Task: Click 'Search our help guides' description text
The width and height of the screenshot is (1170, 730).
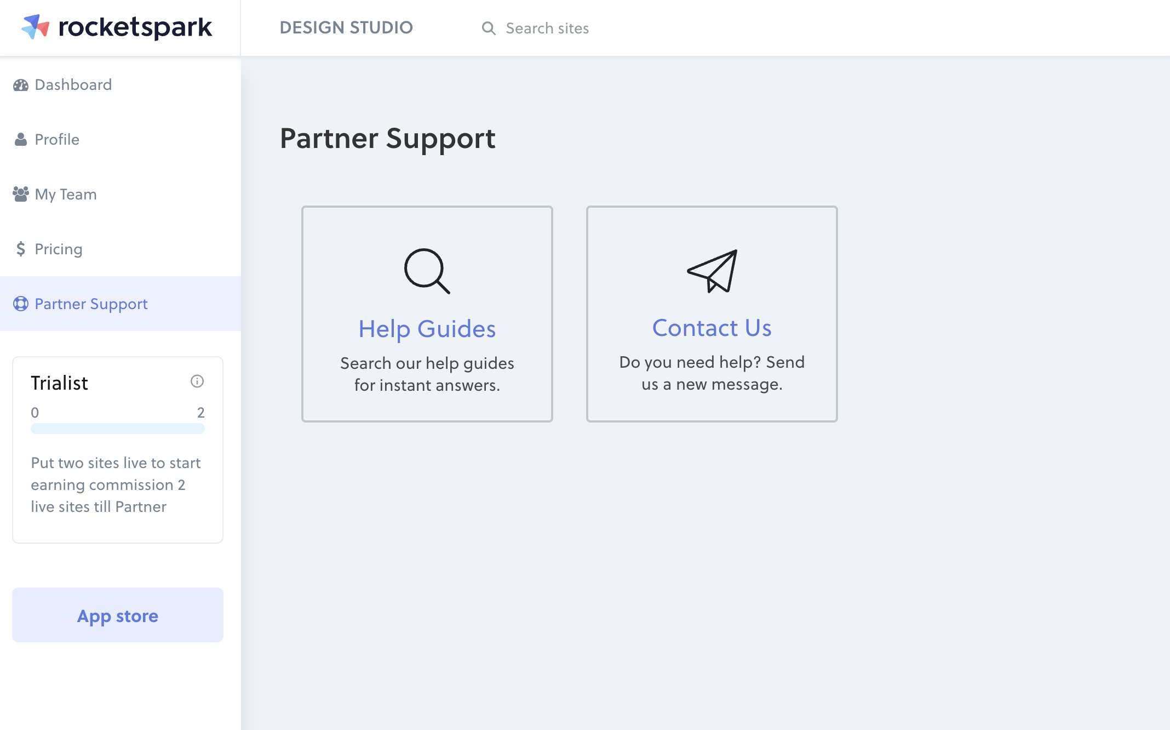Action: click(x=427, y=374)
